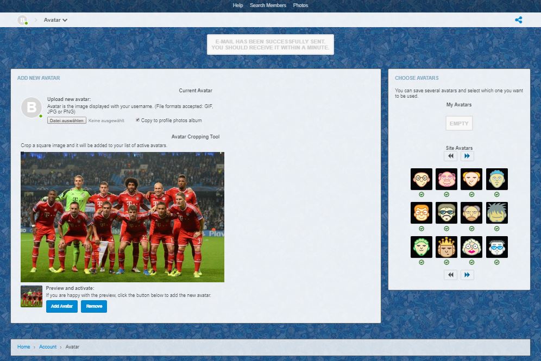Click the Add Avatar button
Image resolution: width=541 pixels, height=361 pixels.
62,306
